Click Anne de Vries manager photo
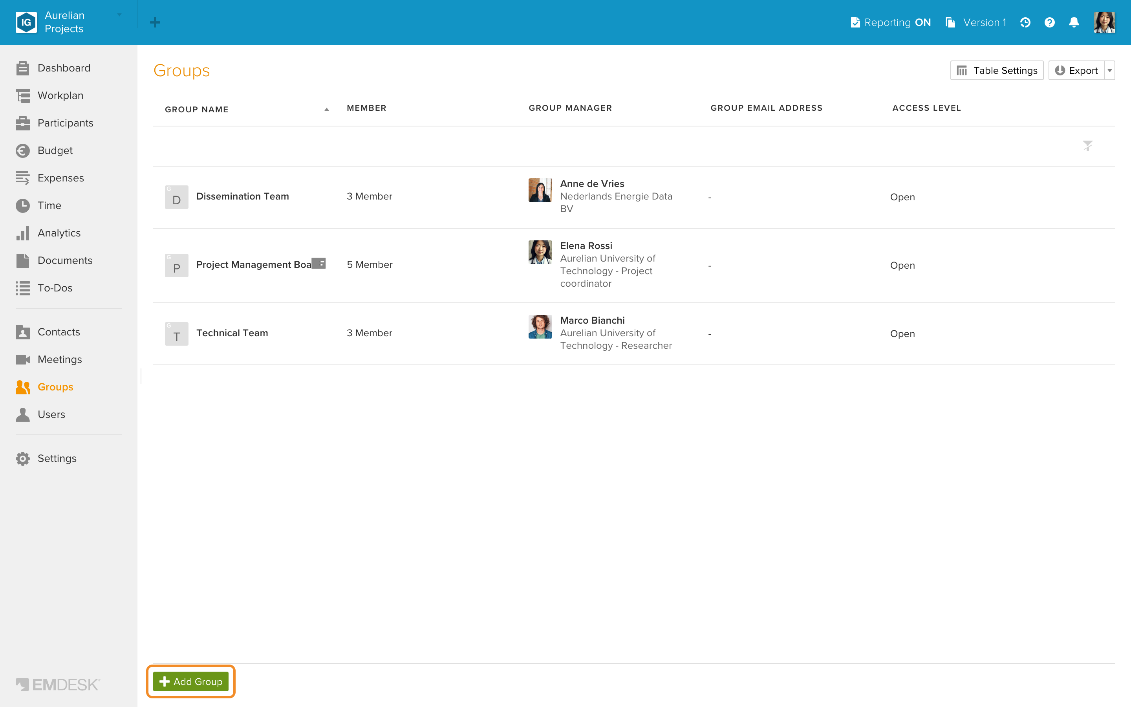This screenshot has height=707, width=1131. click(540, 190)
